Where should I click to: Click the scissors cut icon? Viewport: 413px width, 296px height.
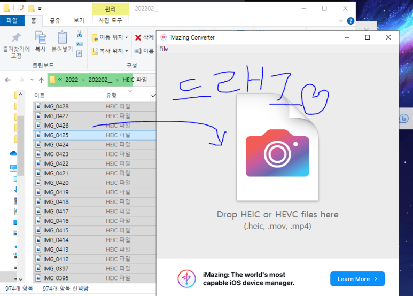(79, 34)
